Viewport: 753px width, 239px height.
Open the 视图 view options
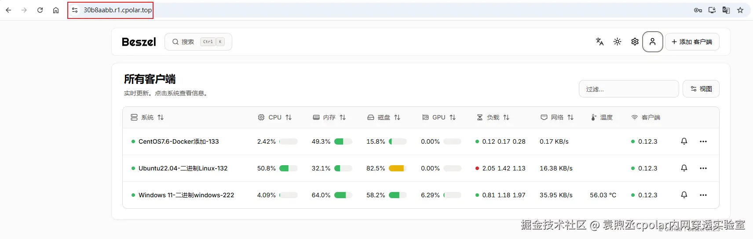point(701,89)
